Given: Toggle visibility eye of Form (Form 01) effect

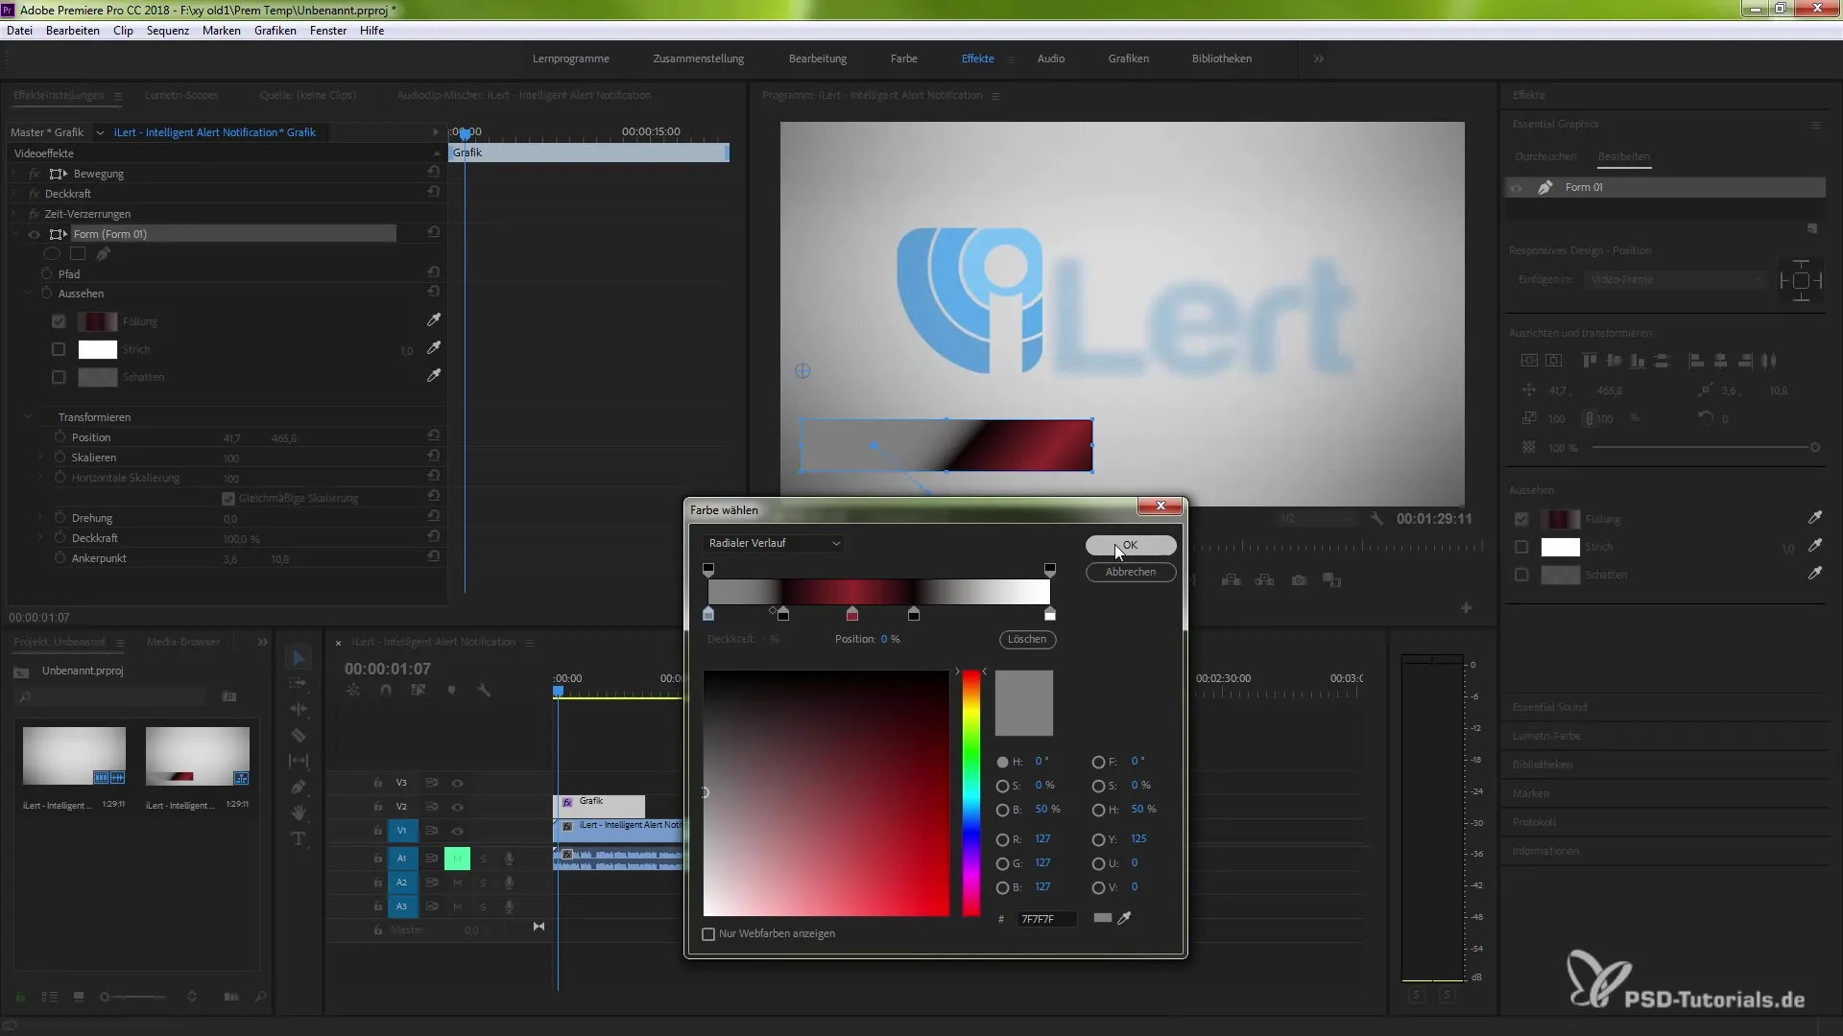Looking at the screenshot, I should (x=35, y=234).
